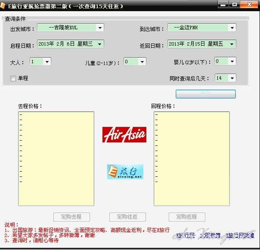Click the AirAsia logo image
Screen dimensions: 260x250
124,135
